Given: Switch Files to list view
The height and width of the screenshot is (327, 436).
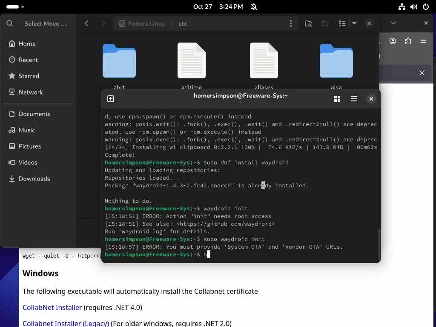Looking at the screenshot, I should (342, 24).
